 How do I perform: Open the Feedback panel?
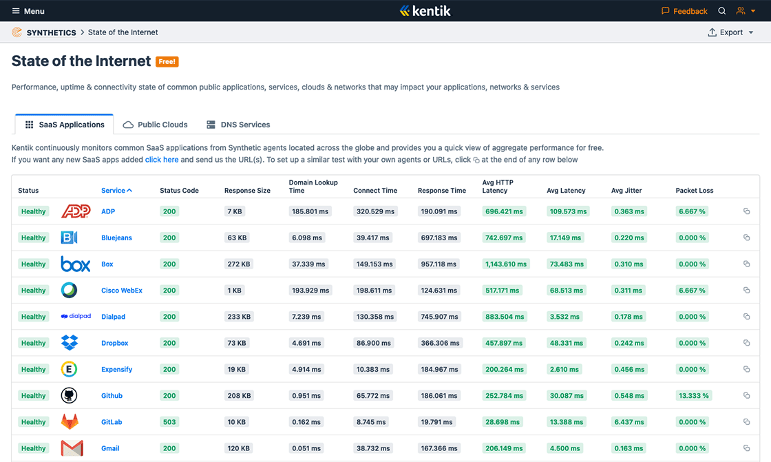coord(684,10)
